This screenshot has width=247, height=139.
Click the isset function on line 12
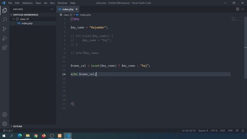pyautogui.click(x=95, y=66)
